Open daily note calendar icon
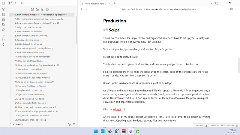The height and width of the screenshot is (135, 240). (x=3, y=19)
